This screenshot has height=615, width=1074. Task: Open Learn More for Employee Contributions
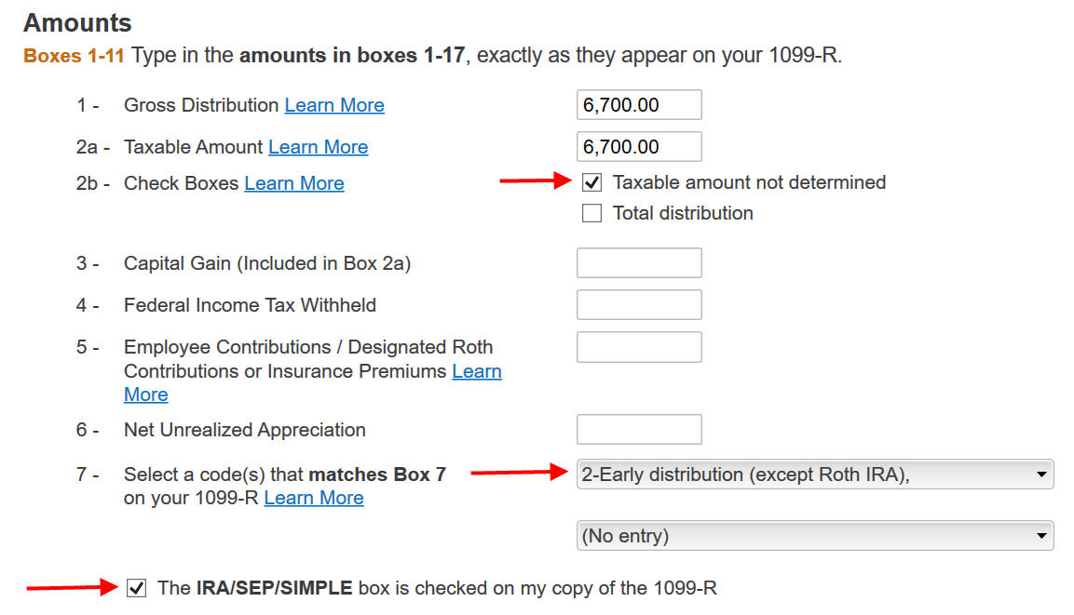click(477, 371)
